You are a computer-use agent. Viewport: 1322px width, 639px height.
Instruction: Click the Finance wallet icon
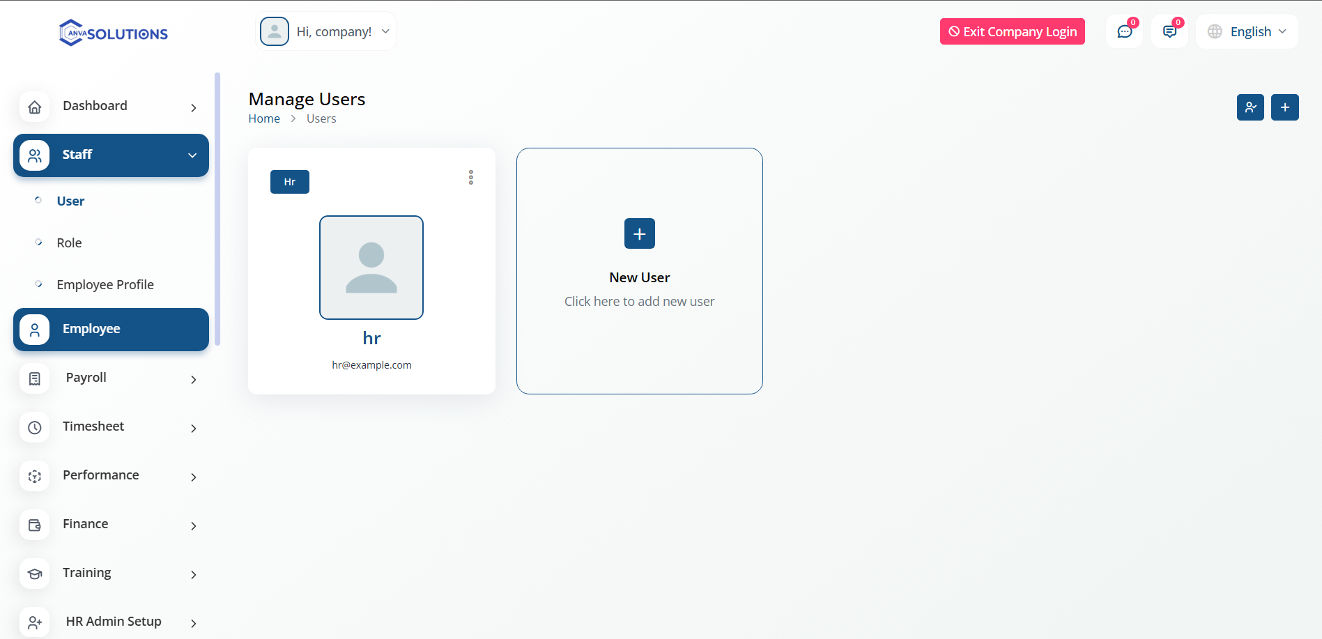click(x=35, y=525)
